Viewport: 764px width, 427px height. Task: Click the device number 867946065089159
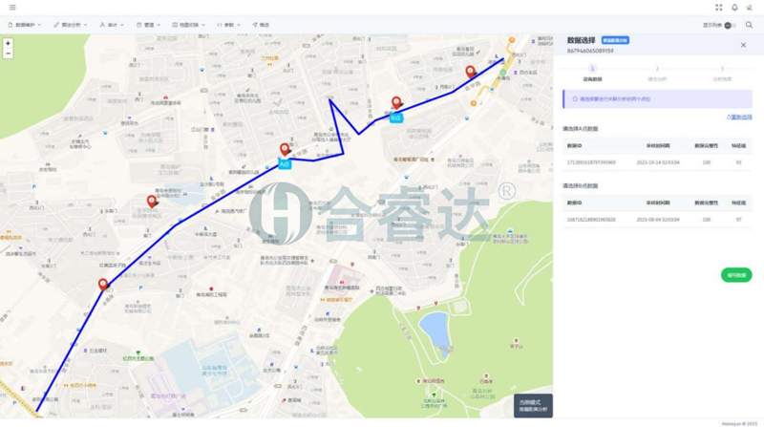coord(590,51)
